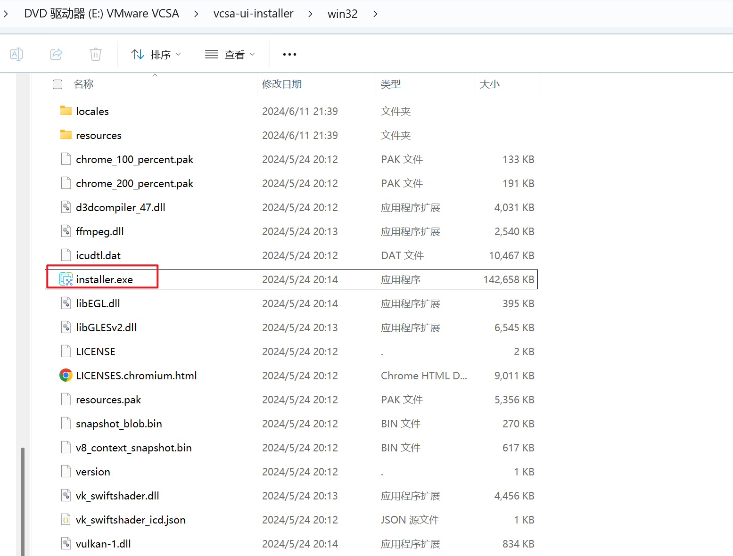Select the vk_swiftshader_icd.json file icon
The width and height of the screenshot is (733, 556).
tap(66, 519)
